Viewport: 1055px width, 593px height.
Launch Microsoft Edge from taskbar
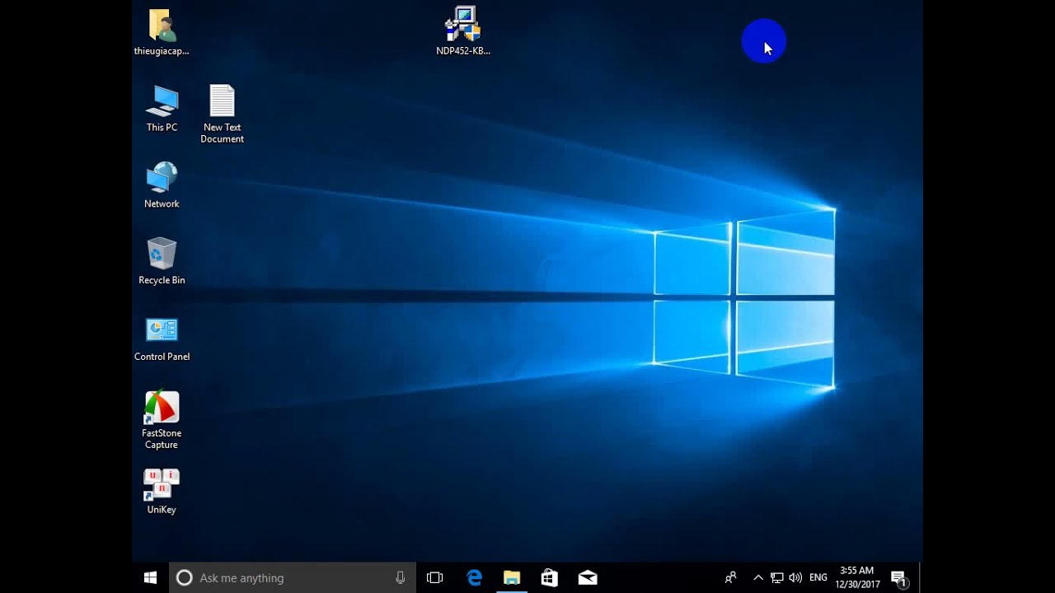tap(474, 578)
